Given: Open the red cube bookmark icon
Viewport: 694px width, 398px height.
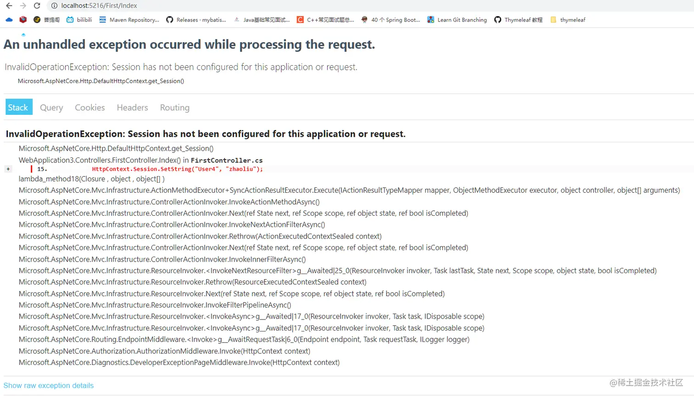Looking at the screenshot, I should click(23, 20).
